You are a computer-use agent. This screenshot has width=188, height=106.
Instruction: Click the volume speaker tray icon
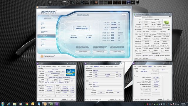tap(166, 104)
